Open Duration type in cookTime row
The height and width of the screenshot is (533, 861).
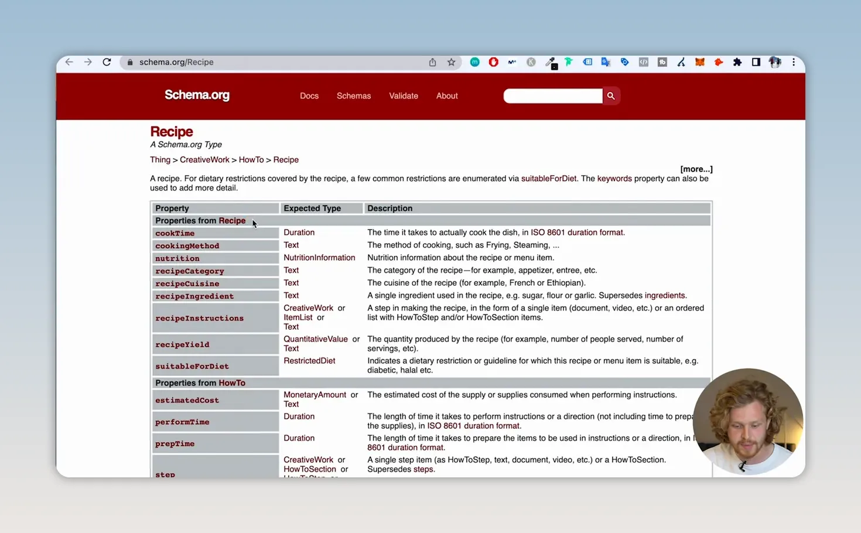click(x=299, y=233)
